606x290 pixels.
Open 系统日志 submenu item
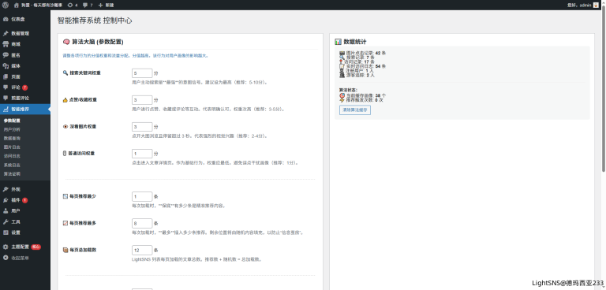pyautogui.click(x=12, y=165)
